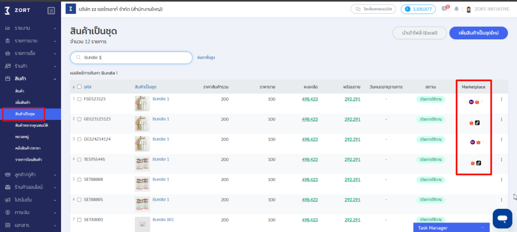Check the box next to TEST55445
Image resolution: width=517 pixels, height=232 pixels.
(79, 159)
